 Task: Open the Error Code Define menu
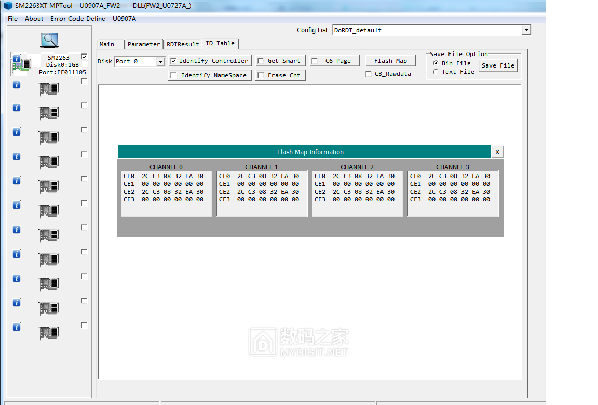tap(78, 18)
